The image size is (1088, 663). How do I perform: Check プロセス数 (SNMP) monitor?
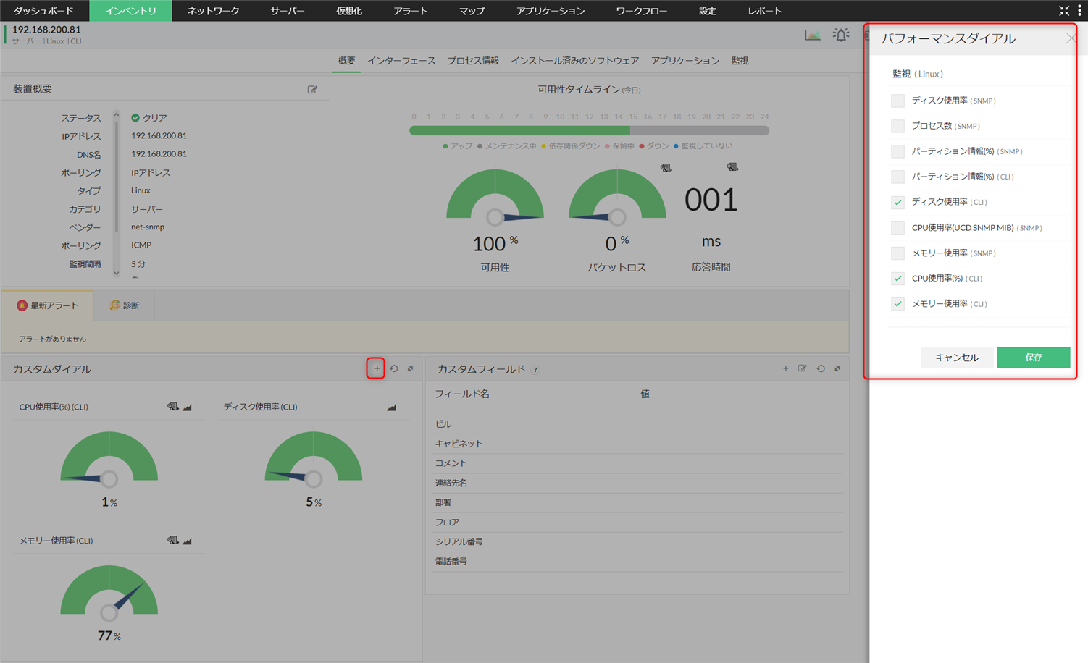click(897, 126)
